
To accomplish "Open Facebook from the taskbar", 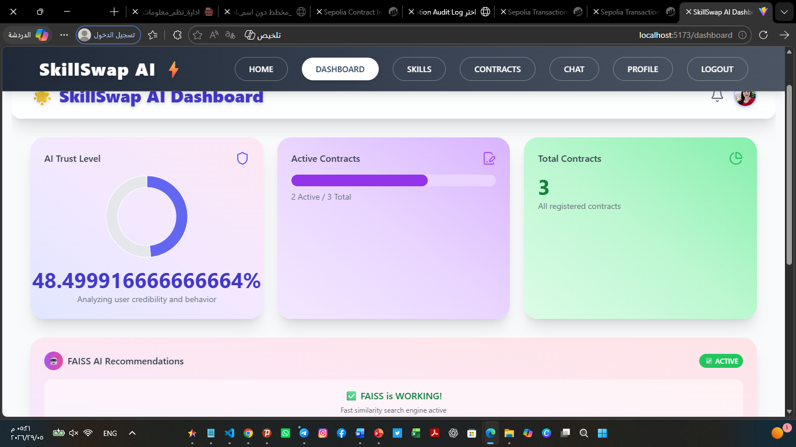I will click(x=341, y=433).
